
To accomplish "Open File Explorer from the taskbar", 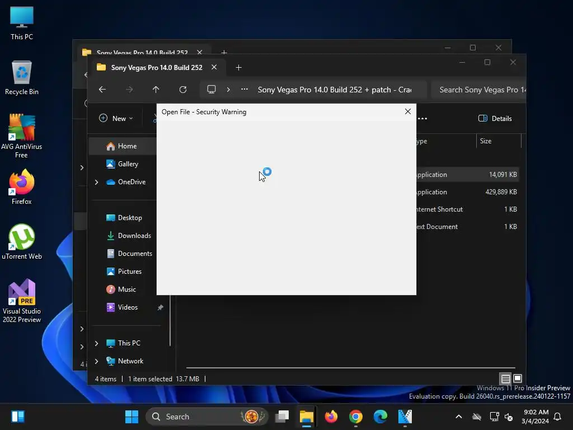I will (307, 417).
